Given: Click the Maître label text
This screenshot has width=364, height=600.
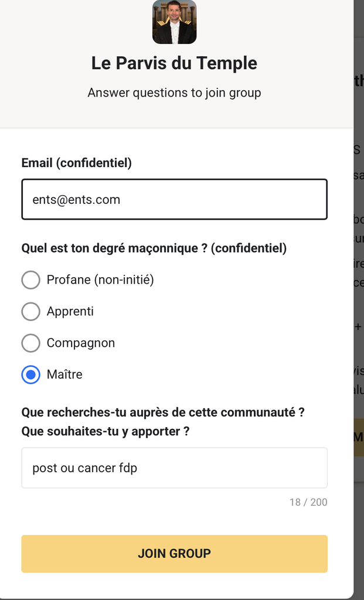Looking at the screenshot, I should 64,374.
